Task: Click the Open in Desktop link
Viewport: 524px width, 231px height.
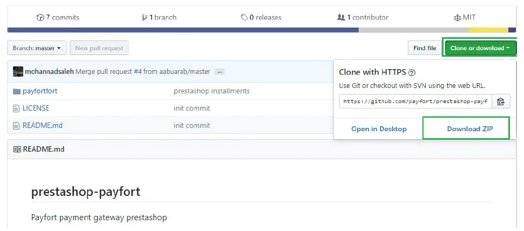Action: click(x=379, y=129)
